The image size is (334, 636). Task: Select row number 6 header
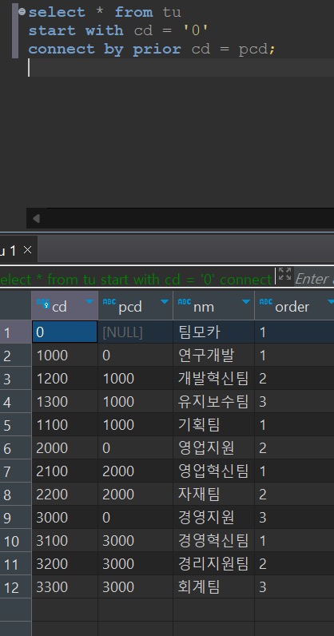(15, 447)
